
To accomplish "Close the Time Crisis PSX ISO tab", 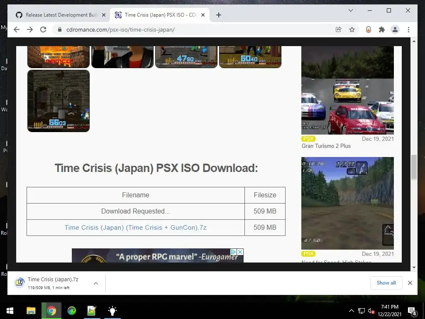I will [x=203, y=15].
